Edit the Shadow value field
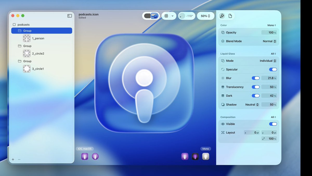 tap(269, 105)
